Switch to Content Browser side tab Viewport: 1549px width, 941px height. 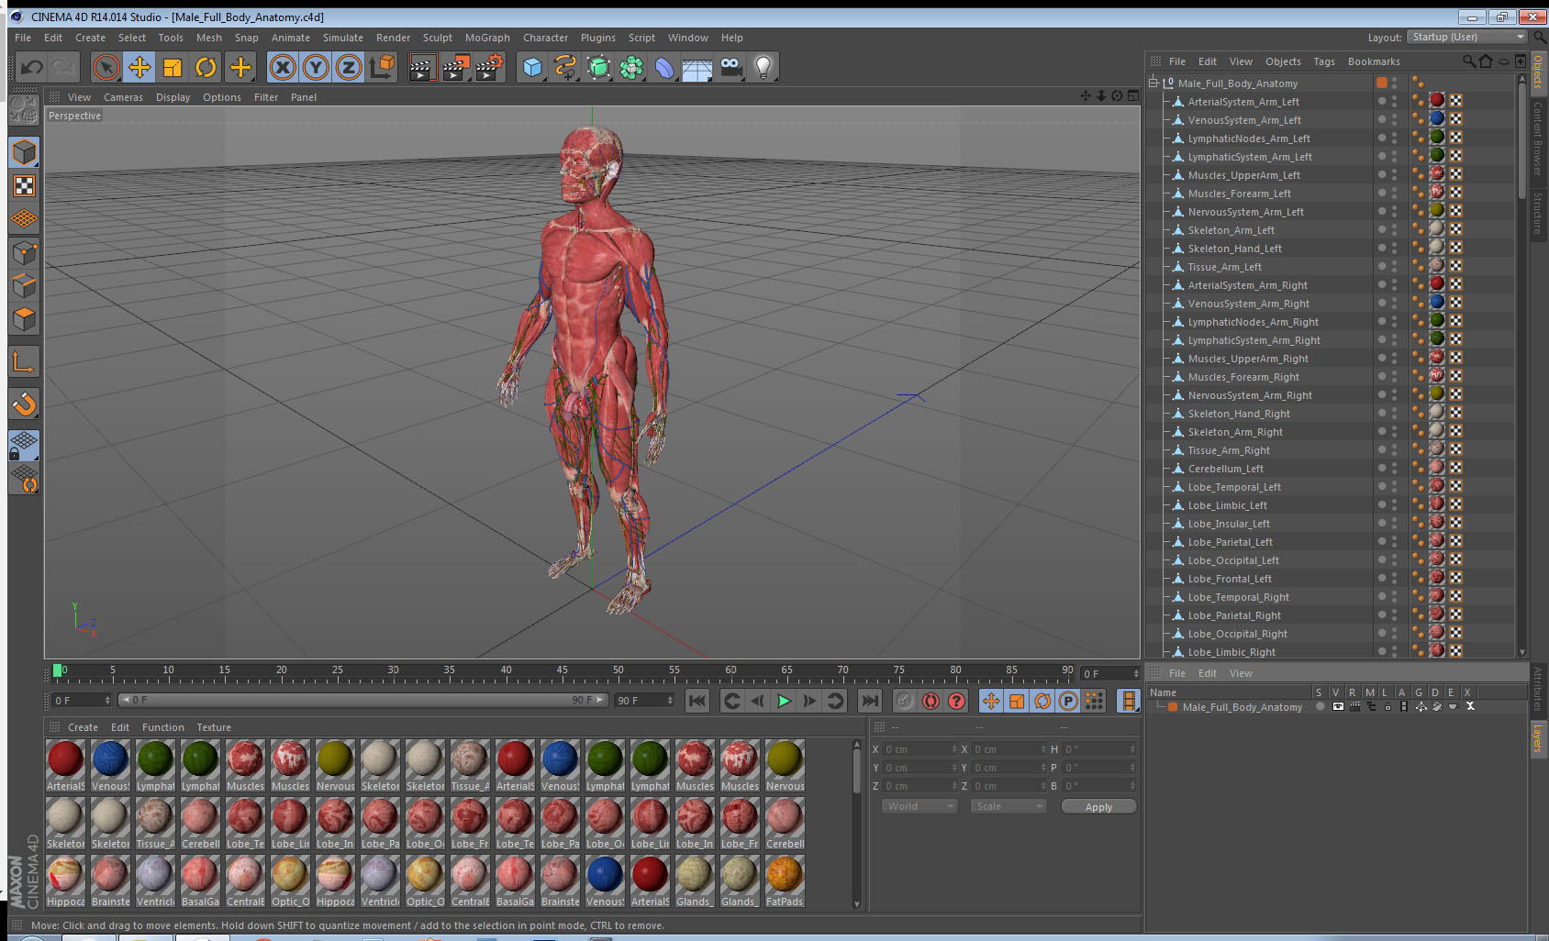click(x=1537, y=138)
